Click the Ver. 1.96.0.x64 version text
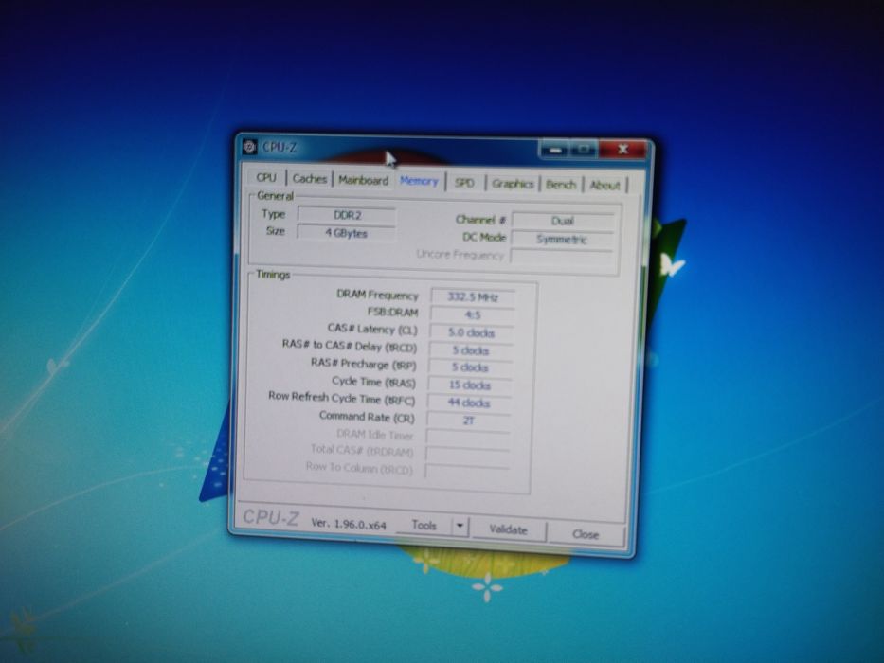The width and height of the screenshot is (884, 663). (349, 525)
